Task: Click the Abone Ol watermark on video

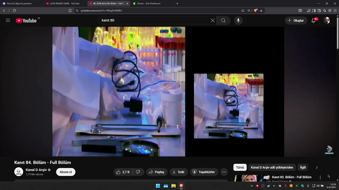Action: click(329, 150)
